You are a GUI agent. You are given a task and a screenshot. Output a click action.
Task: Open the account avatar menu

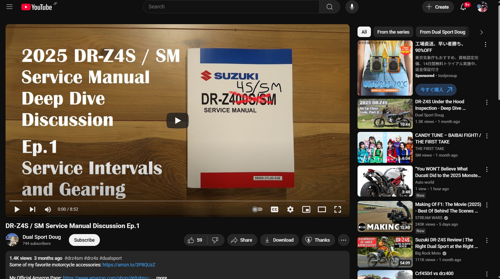[x=482, y=7]
